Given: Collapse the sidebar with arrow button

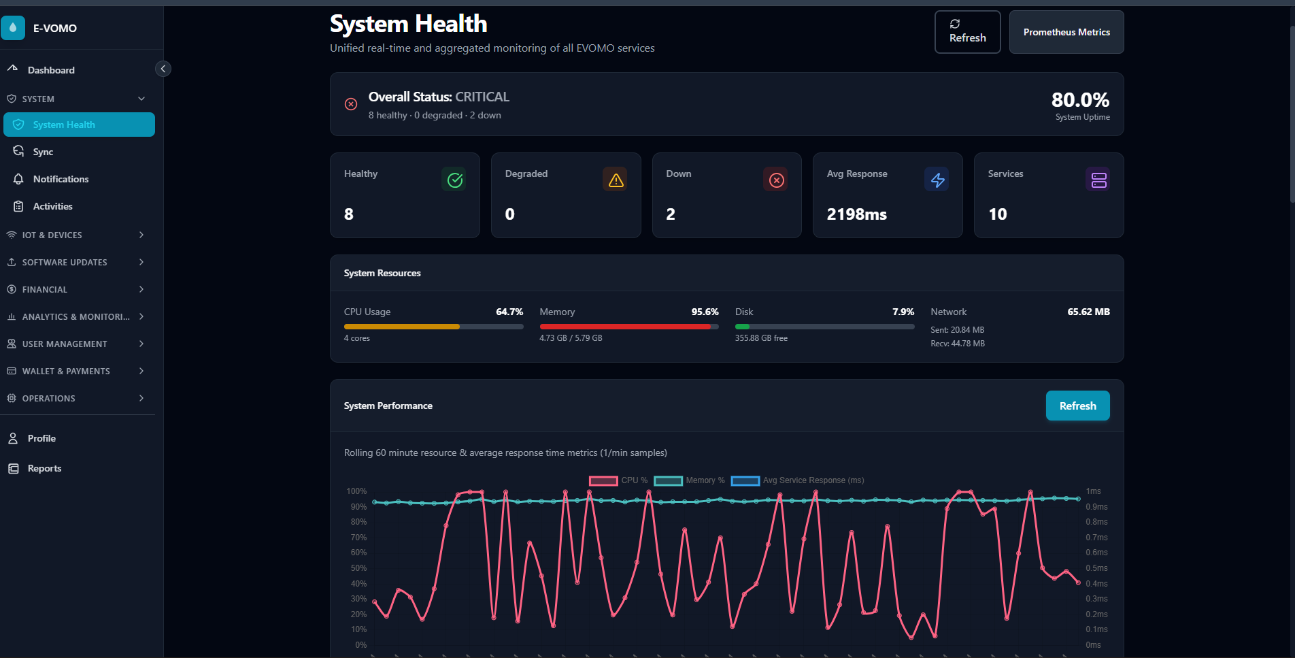Looking at the screenshot, I should tap(163, 69).
